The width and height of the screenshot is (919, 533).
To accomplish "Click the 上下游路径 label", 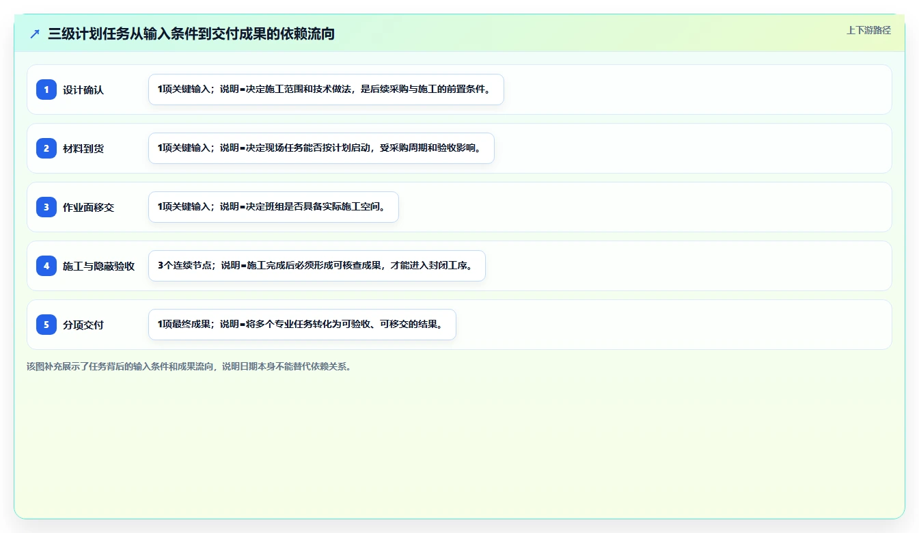I will [x=868, y=30].
